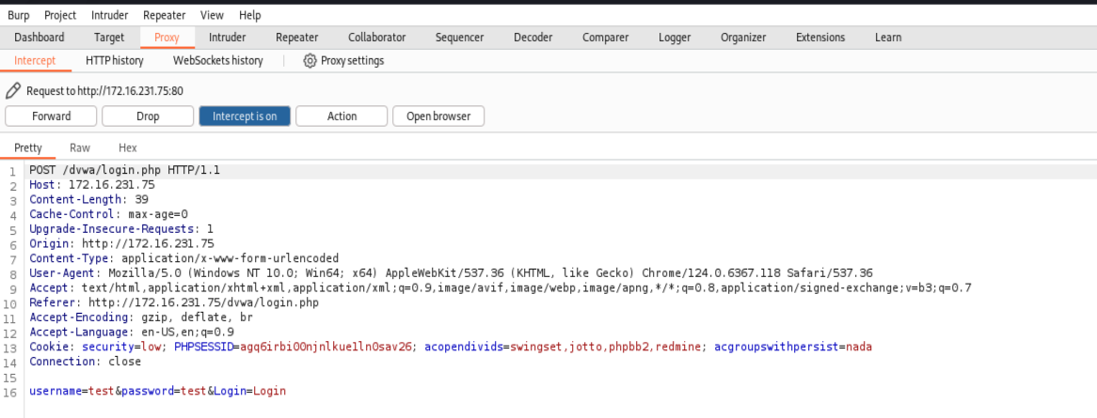Click the acgroupswithpersist=nada cookie

793,347
